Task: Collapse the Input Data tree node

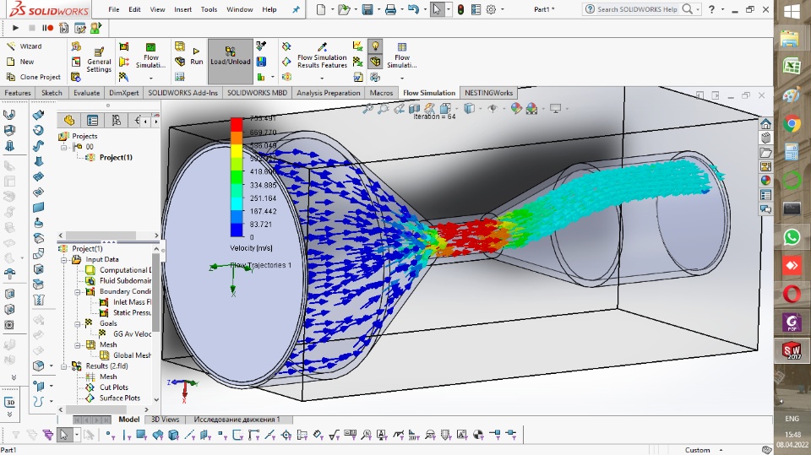Action: point(64,260)
